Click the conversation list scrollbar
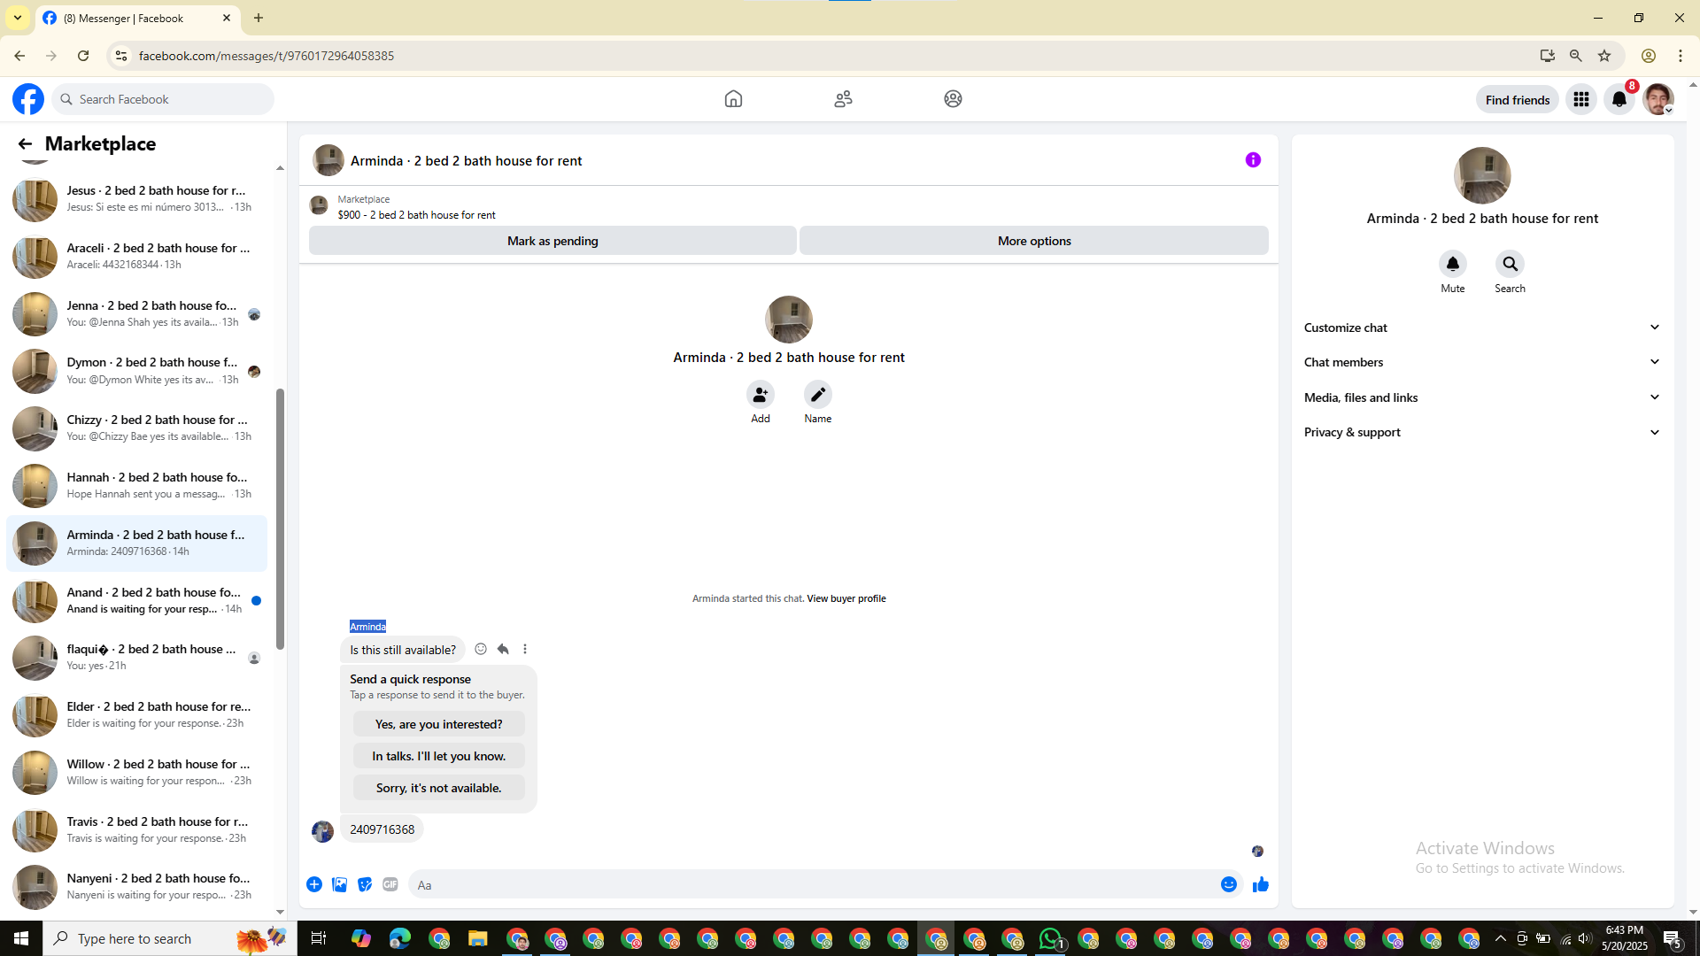 [x=280, y=518]
